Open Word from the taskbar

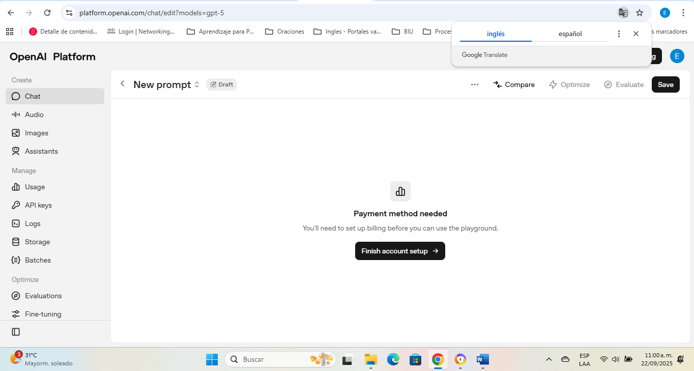pyautogui.click(x=482, y=359)
